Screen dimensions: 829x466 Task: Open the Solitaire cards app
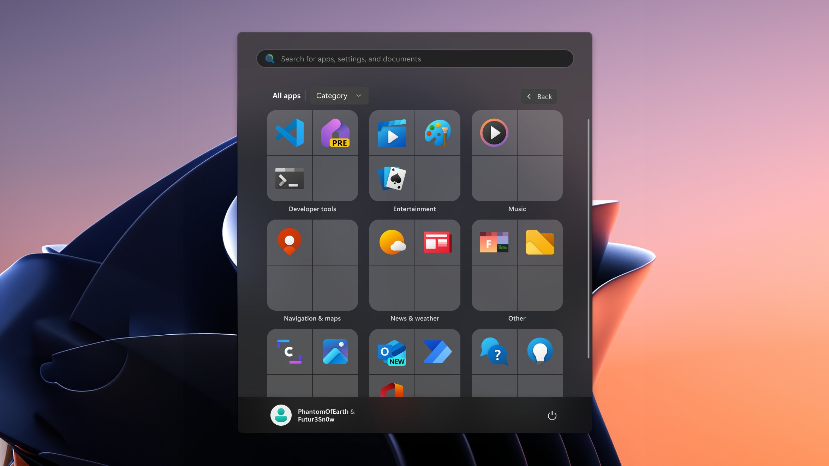(392, 179)
